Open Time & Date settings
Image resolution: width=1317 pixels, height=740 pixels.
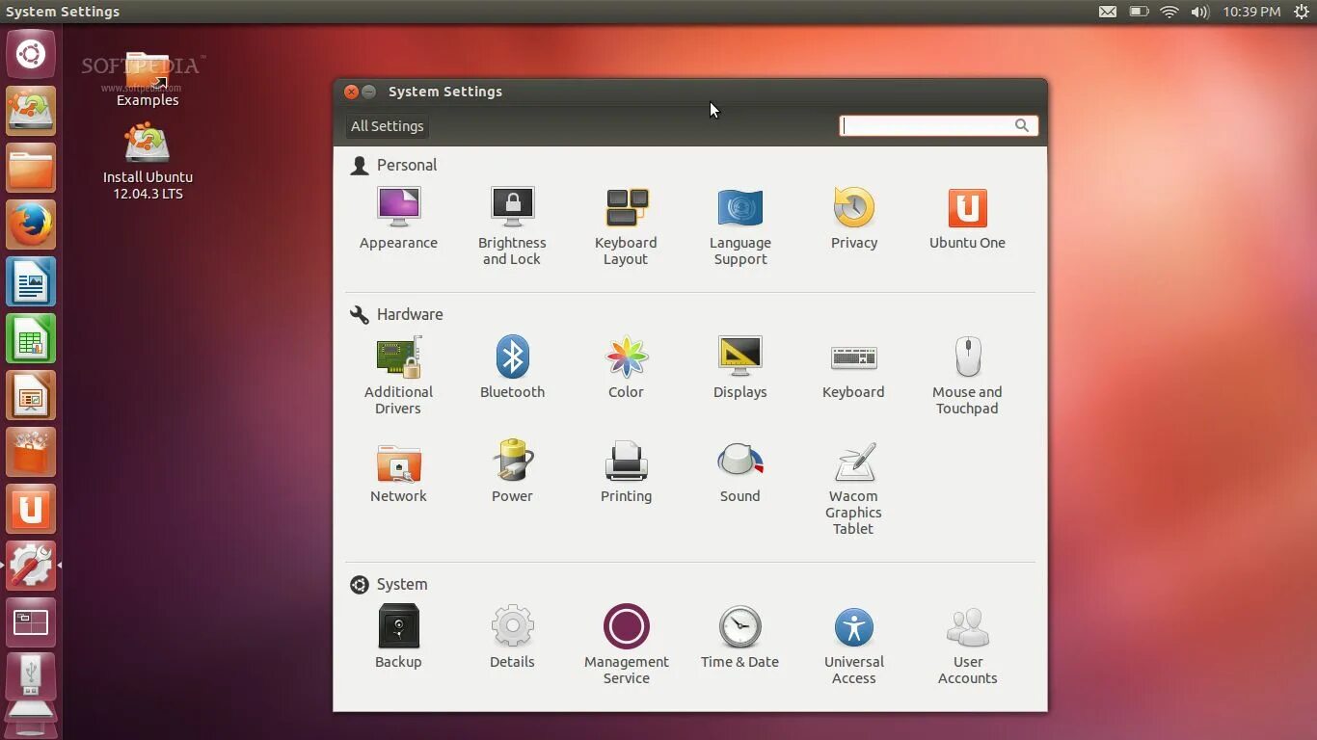[x=739, y=637]
